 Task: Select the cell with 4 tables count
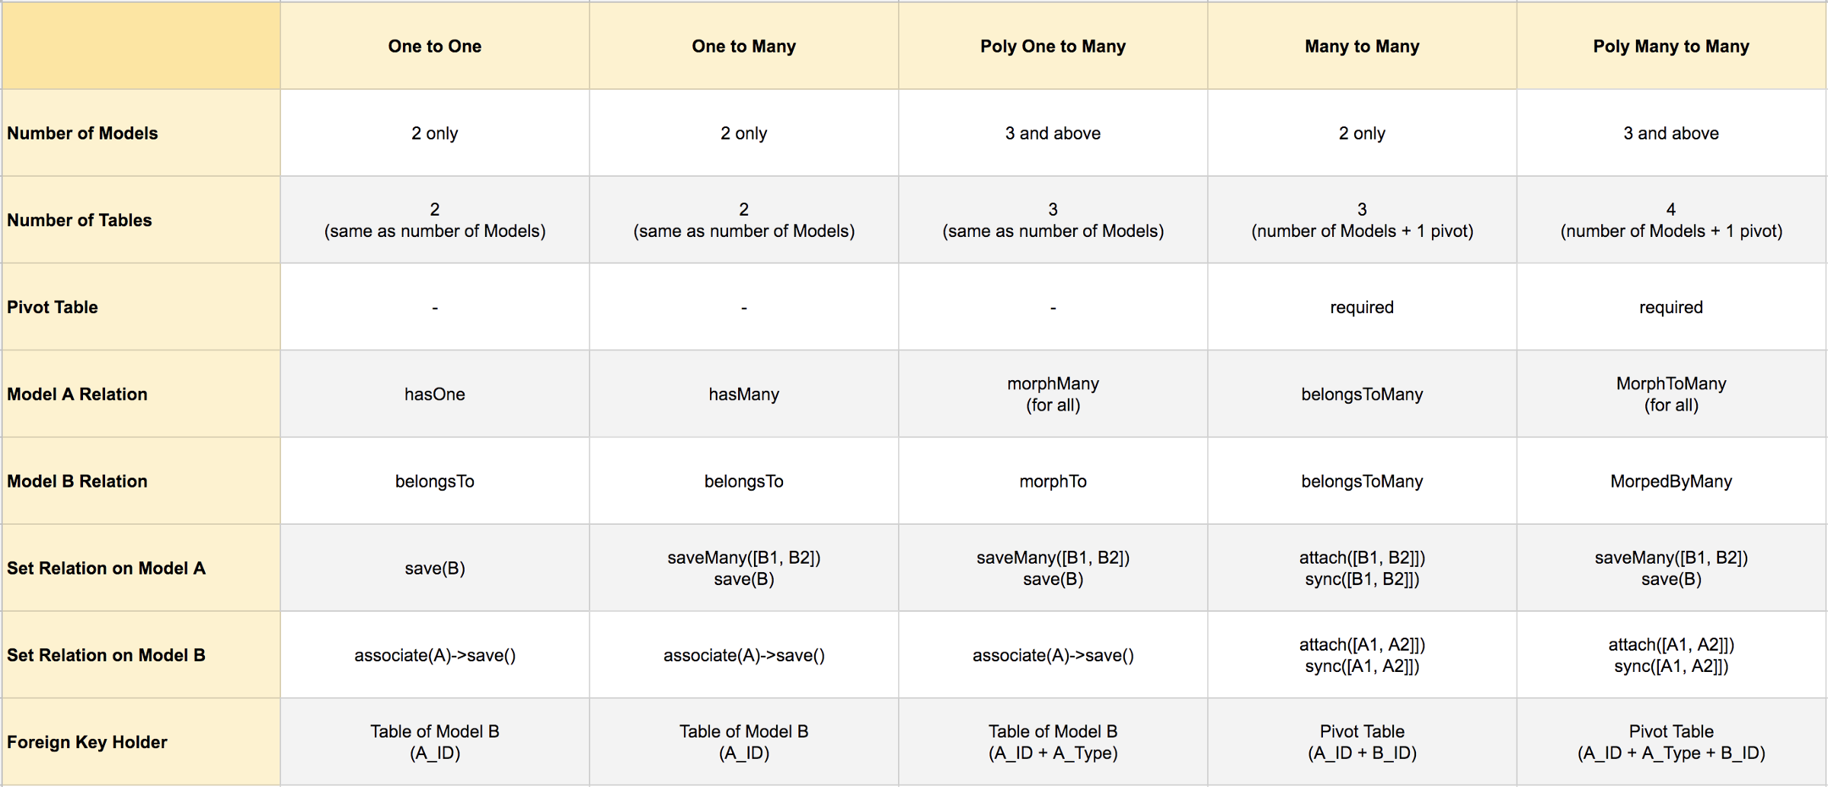click(1671, 220)
